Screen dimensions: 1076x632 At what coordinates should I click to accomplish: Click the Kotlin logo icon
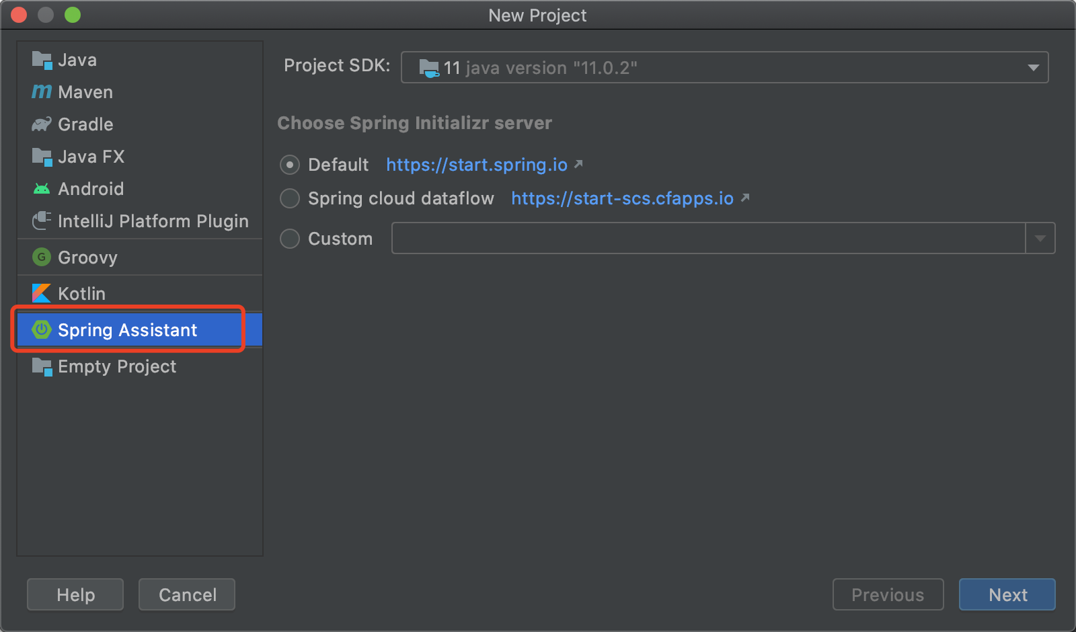[42, 293]
